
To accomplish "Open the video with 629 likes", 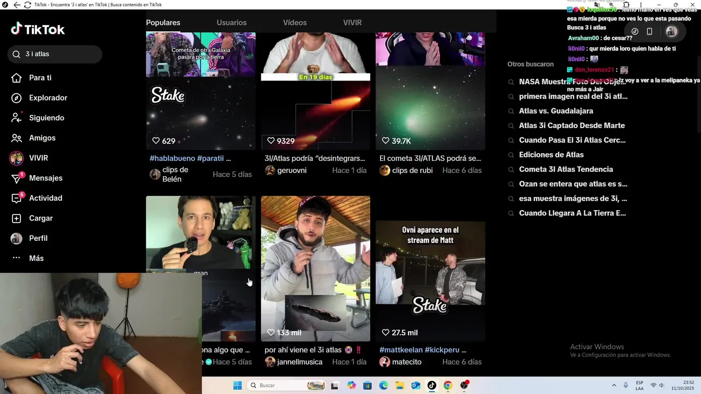I will point(200,90).
